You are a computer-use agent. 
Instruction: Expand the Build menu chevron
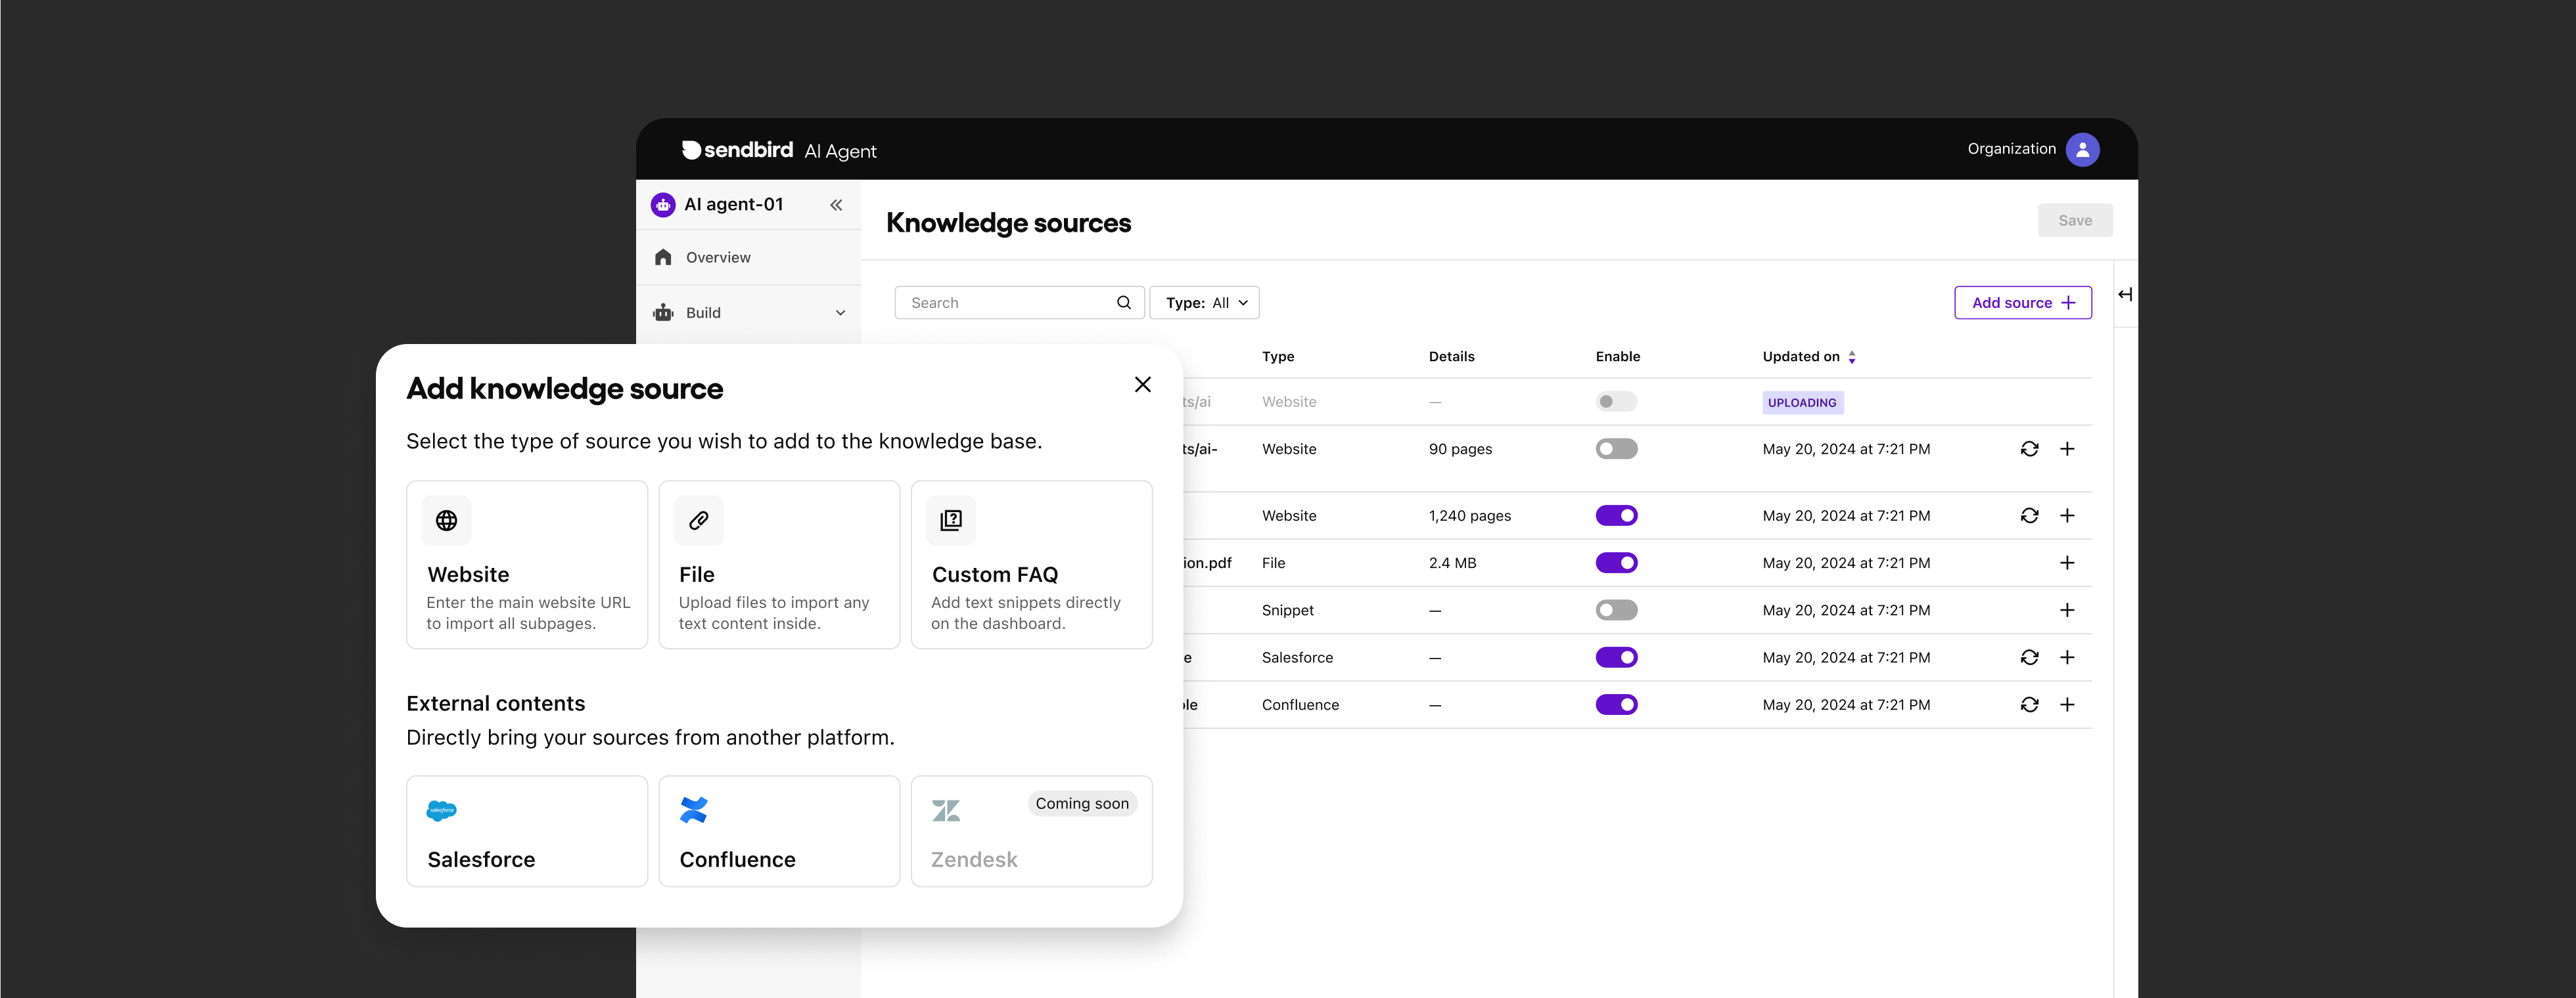point(840,313)
